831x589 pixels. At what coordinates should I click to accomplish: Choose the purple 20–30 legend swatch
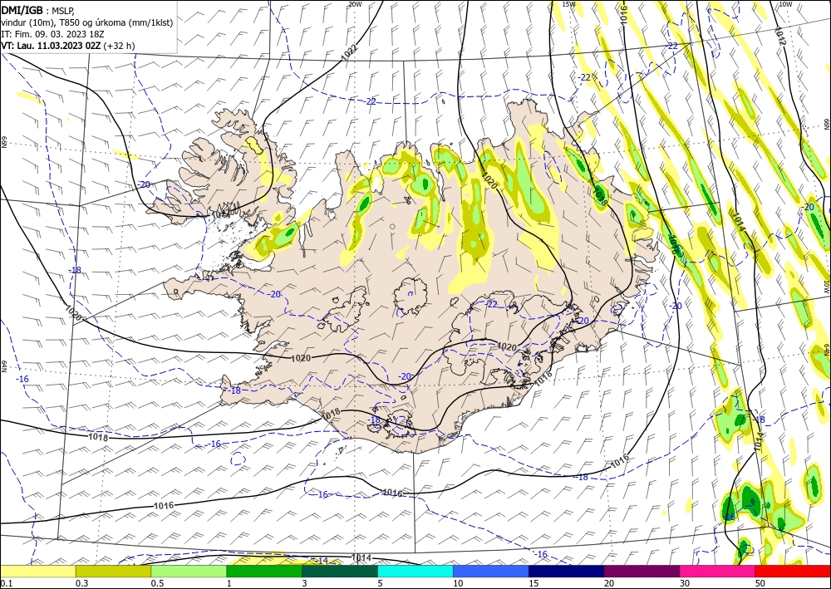(x=642, y=572)
